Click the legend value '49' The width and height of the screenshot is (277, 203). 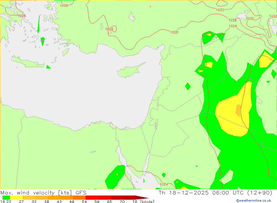pos(72,202)
